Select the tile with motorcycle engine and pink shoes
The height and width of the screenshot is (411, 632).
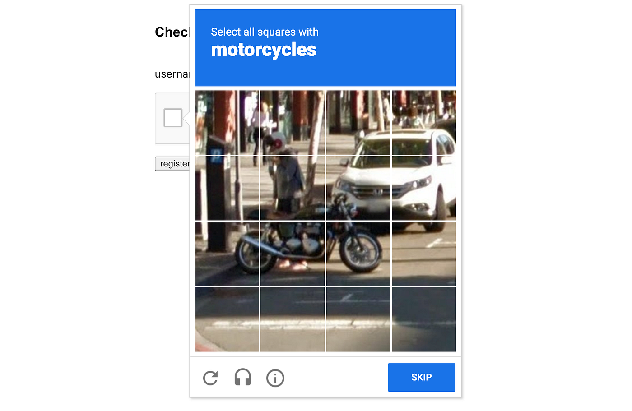[x=293, y=254]
